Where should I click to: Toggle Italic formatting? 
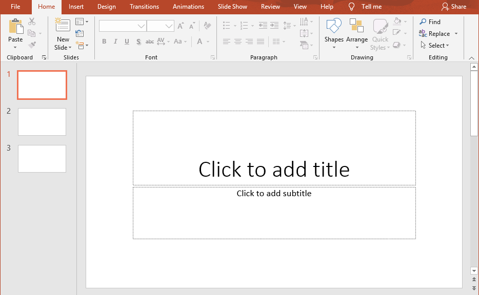tap(115, 41)
